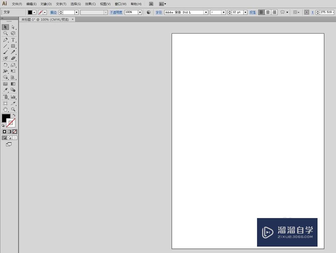Select the Scale tool

(13, 65)
